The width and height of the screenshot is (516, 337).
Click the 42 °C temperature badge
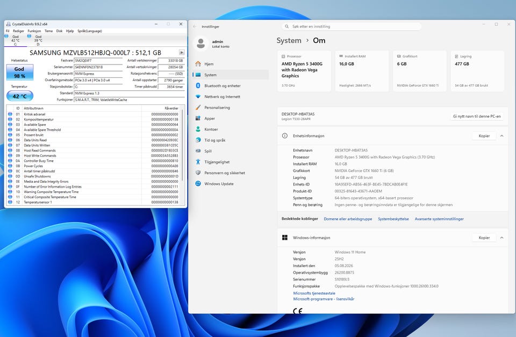(x=20, y=96)
